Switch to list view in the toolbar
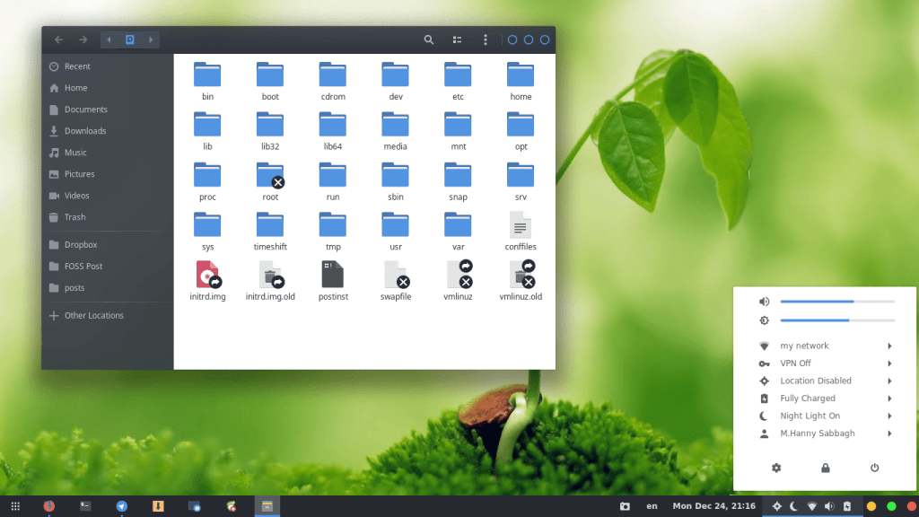Viewport: 919px width, 517px height. 457,39
